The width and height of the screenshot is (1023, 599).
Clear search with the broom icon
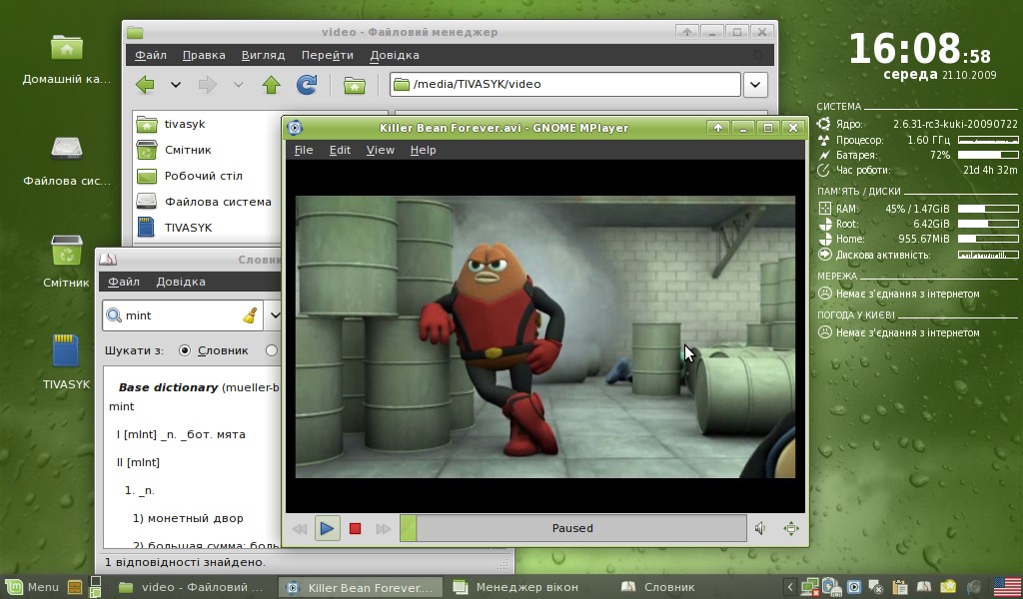click(250, 315)
